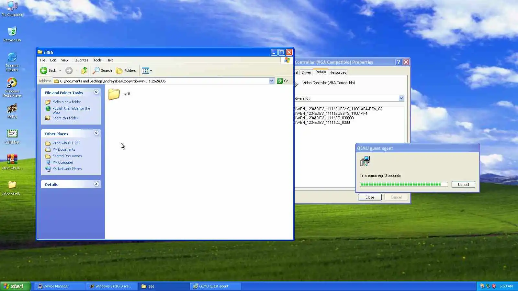Go Back in the i386 Explorer window
This screenshot has width=518, height=291.
coord(48,70)
